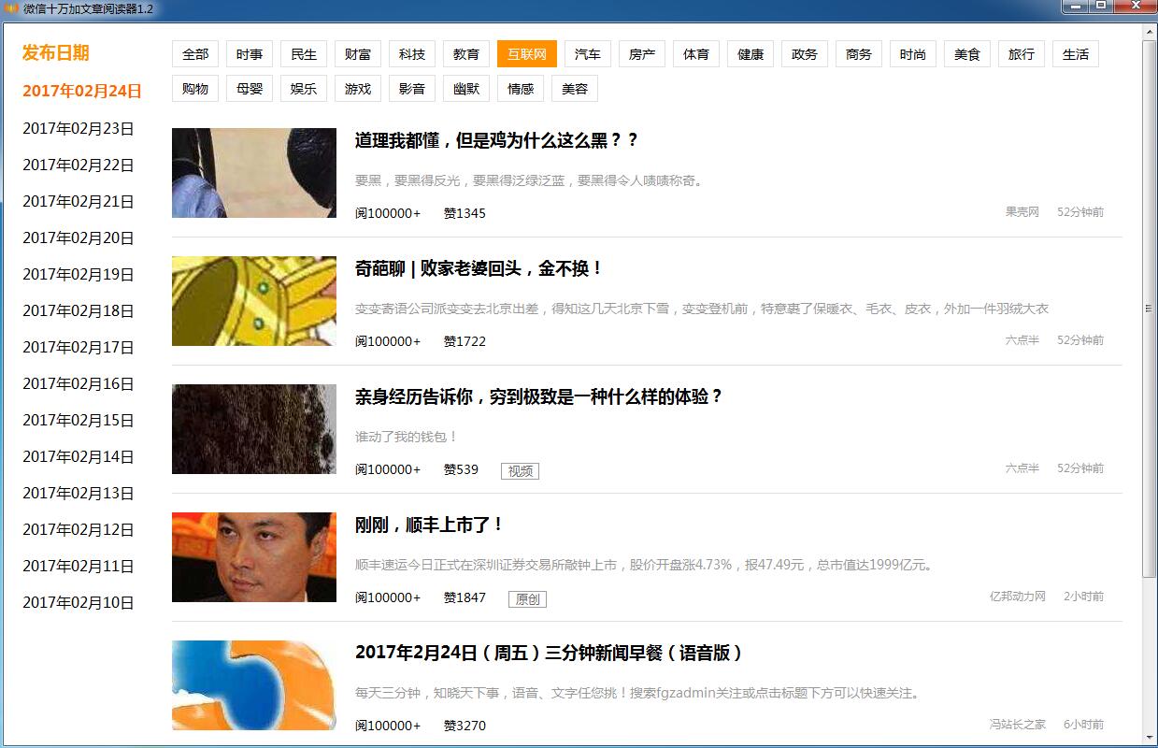Select the 影音 category tab

click(412, 89)
